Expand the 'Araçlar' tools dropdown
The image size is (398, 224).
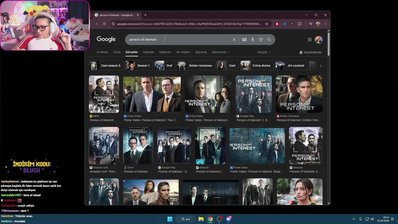[x=264, y=52]
